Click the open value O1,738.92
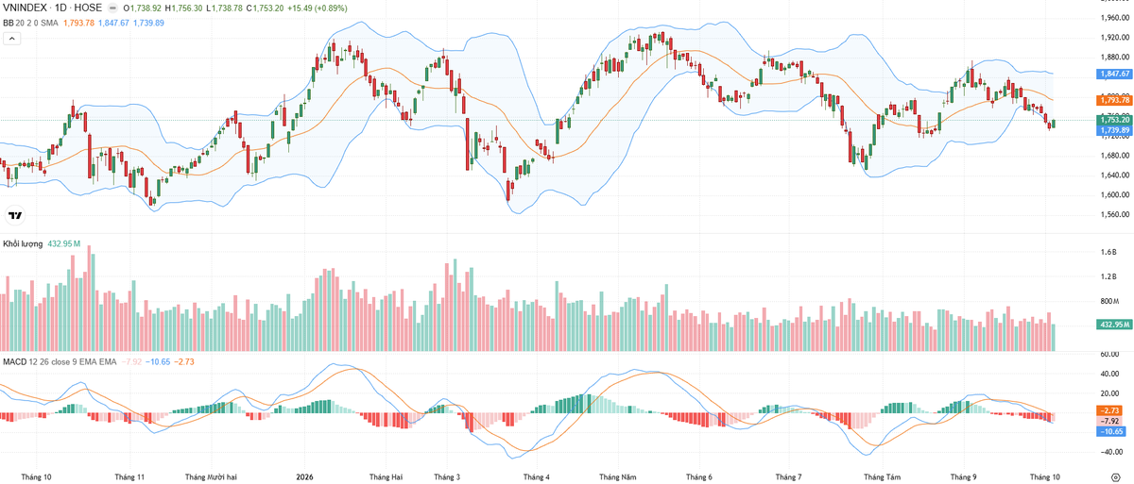 143,8
